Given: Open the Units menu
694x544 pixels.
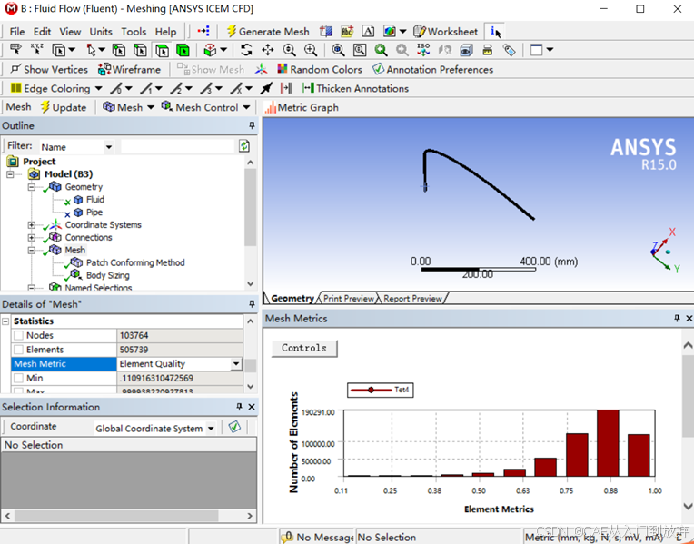Looking at the screenshot, I should [101, 32].
